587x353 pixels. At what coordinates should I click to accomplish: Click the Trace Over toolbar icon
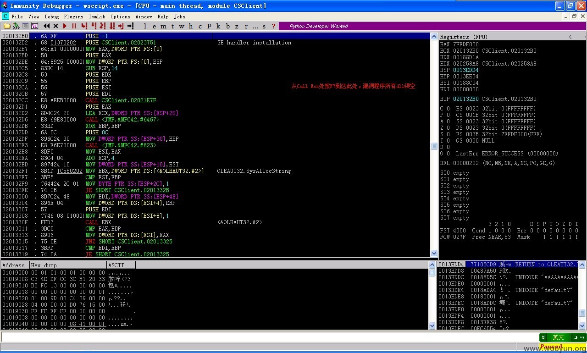pos(112,26)
